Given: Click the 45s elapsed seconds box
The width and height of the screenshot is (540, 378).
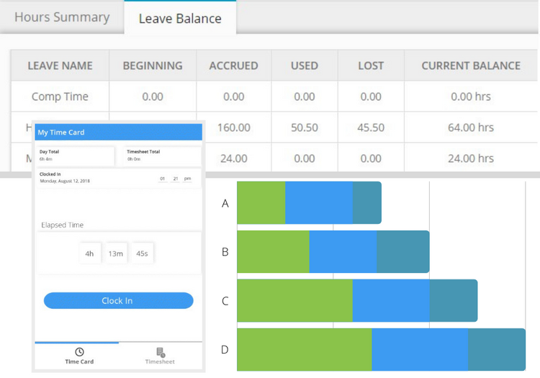Looking at the screenshot, I should 142,253.
